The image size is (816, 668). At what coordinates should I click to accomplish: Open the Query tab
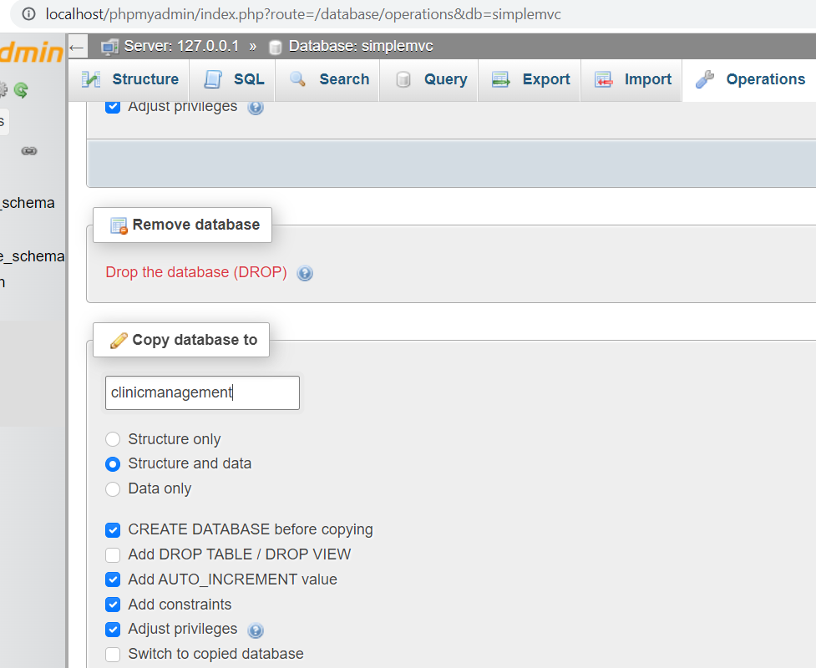coord(428,79)
